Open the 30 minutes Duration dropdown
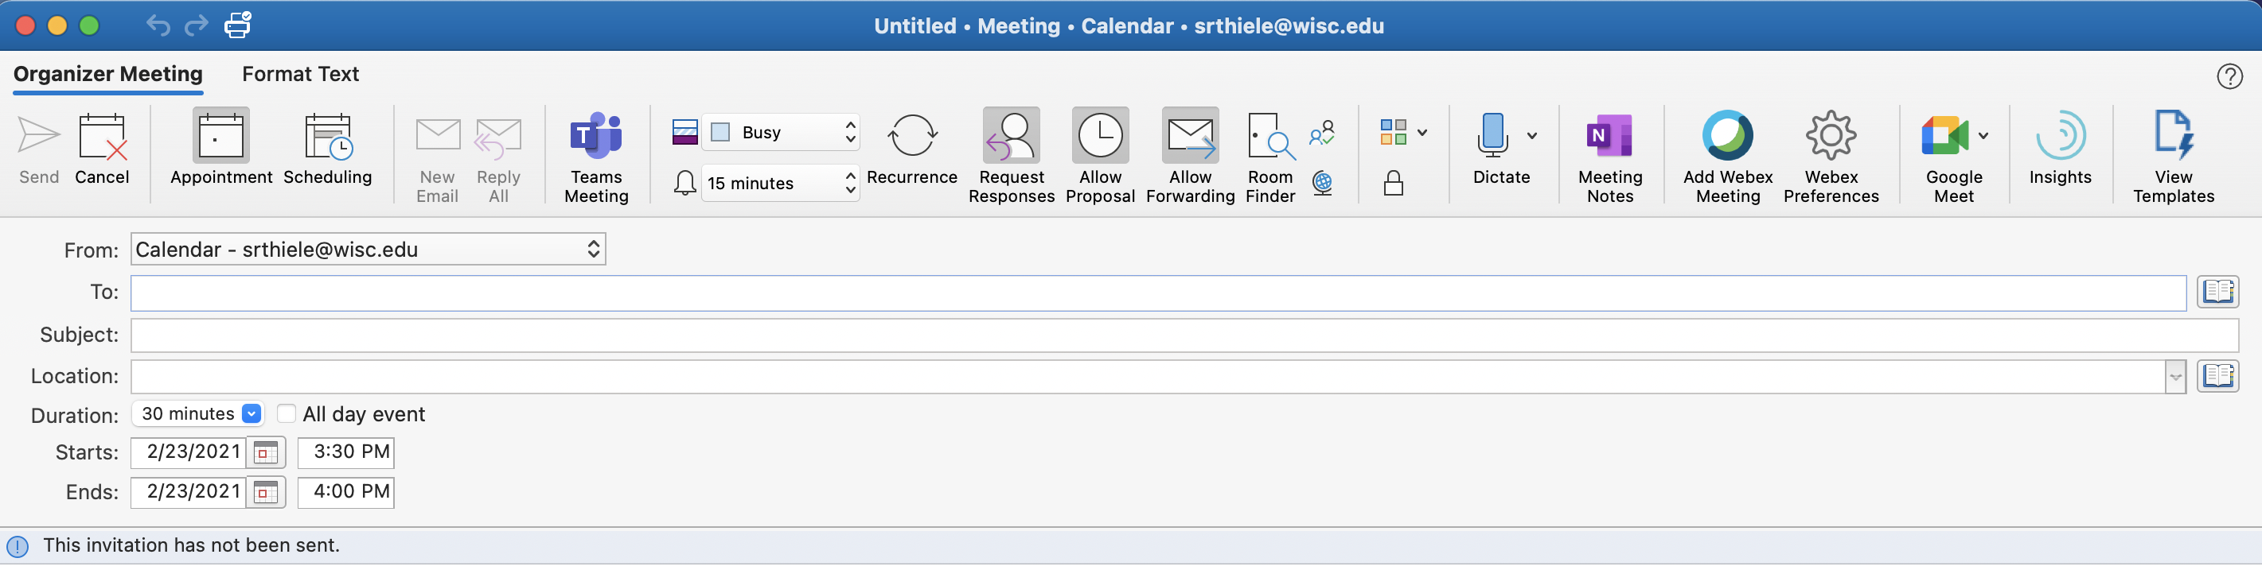 pyautogui.click(x=198, y=414)
